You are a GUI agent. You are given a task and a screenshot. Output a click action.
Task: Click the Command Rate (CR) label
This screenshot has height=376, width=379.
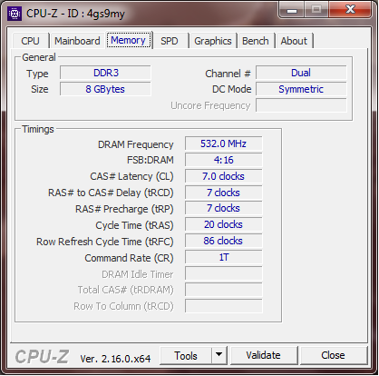click(x=129, y=258)
